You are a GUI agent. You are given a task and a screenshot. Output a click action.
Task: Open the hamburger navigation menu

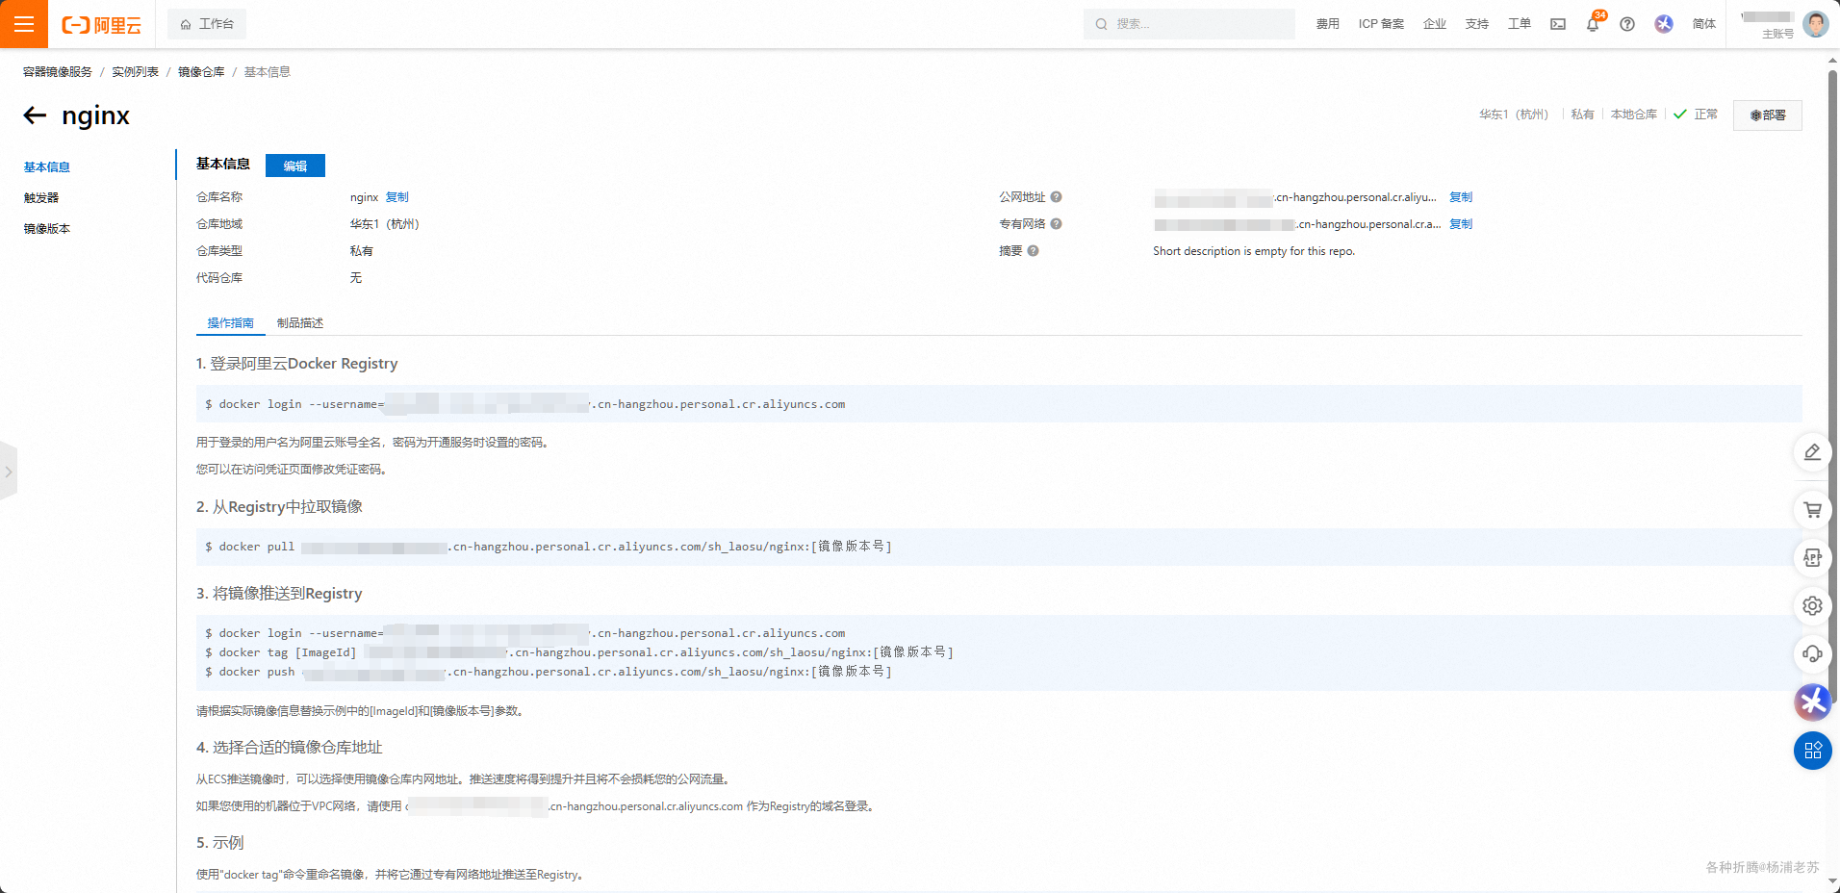[24, 24]
